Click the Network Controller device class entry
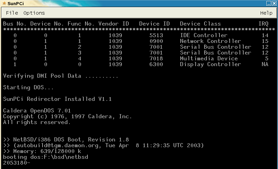The height and width of the screenshot is (169, 278). pos(210,41)
